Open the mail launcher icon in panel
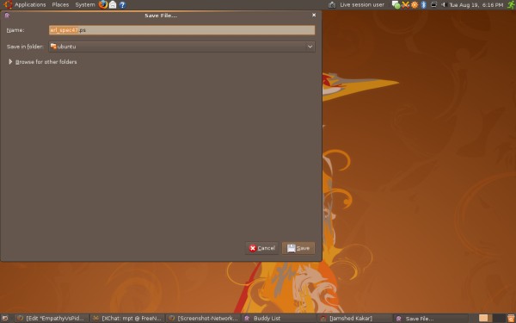The image size is (516, 323). pyautogui.click(x=113, y=5)
